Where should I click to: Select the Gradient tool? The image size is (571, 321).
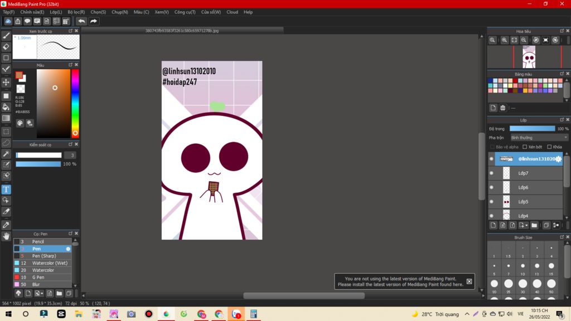point(6,118)
